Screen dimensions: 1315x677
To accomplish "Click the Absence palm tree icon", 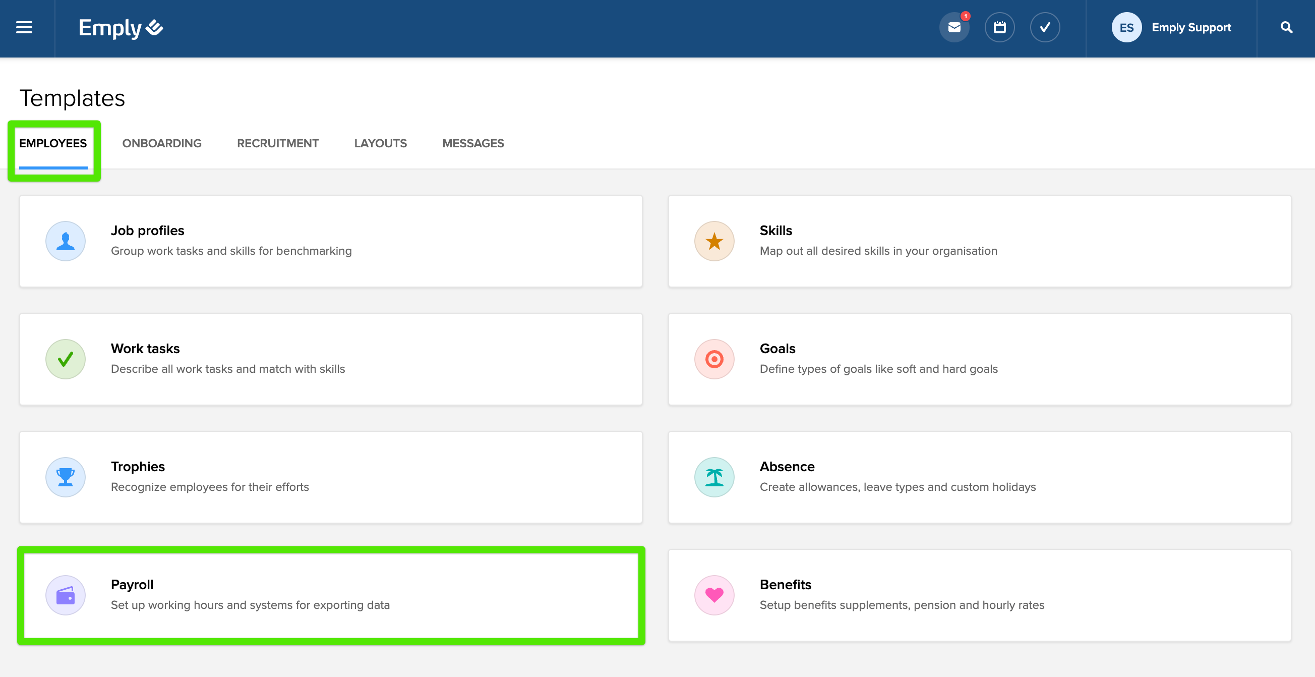I will click(713, 477).
